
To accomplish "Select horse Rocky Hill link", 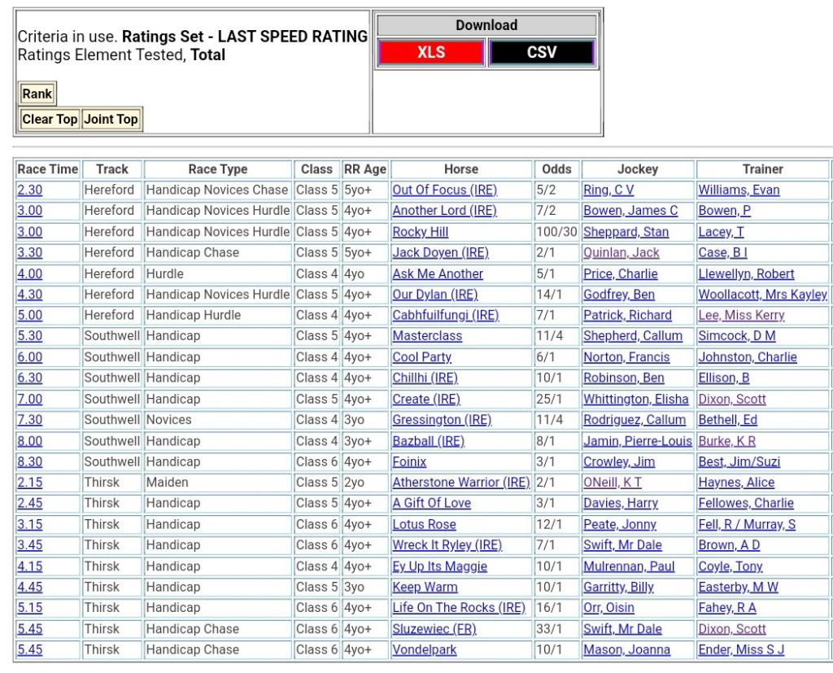I will pos(421,232).
